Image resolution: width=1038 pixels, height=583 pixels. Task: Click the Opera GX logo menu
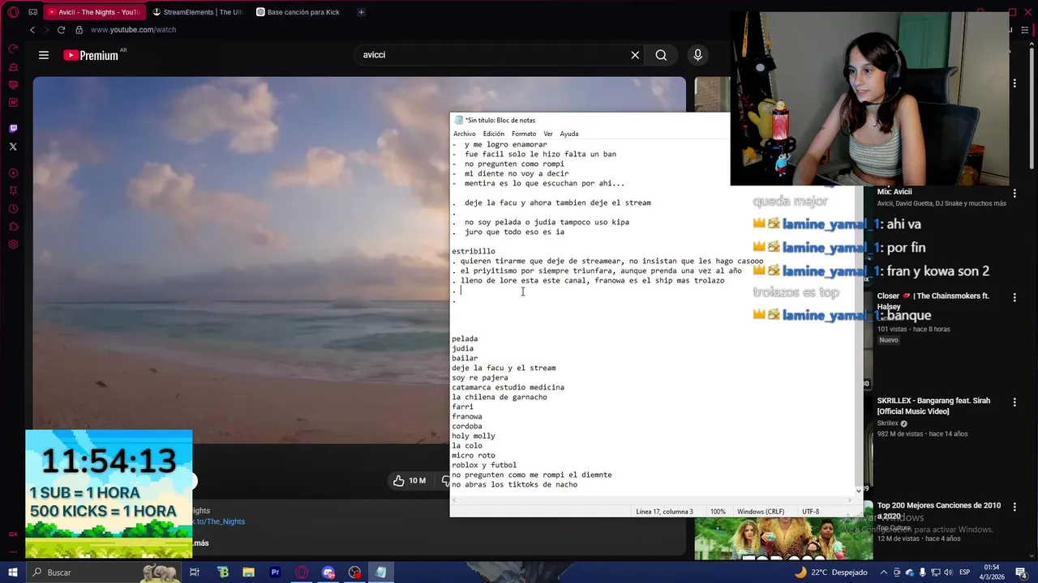pyautogui.click(x=13, y=12)
